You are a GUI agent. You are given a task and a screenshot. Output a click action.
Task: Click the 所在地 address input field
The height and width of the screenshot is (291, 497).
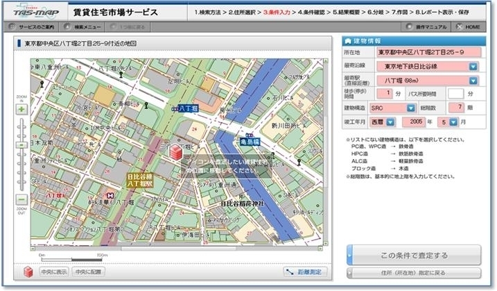click(x=428, y=52)
